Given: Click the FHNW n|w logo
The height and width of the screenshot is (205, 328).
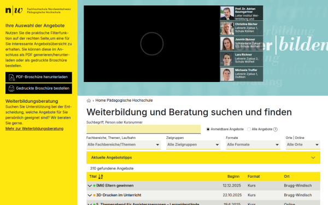Looking at the screenshot, I should coord(14,10).
